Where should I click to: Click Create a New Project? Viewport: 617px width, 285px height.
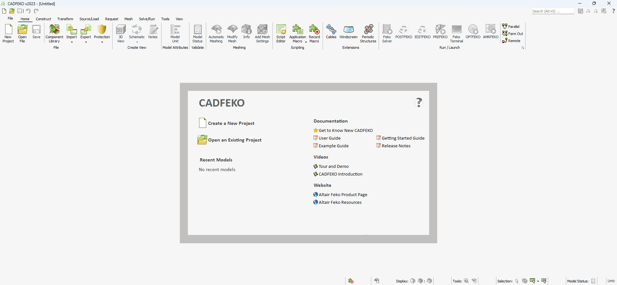(x=231, y=123)
